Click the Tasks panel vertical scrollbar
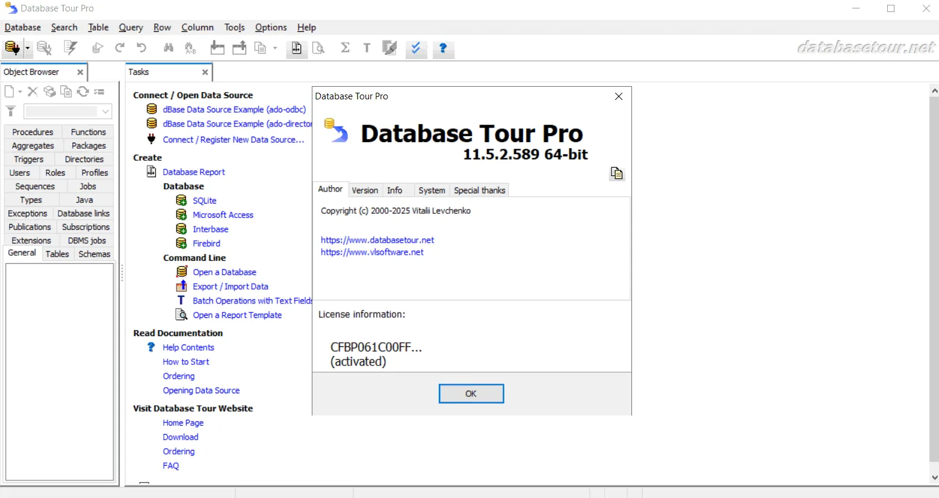Viewport: 939px width, 498px height. [x=934, y=283]
